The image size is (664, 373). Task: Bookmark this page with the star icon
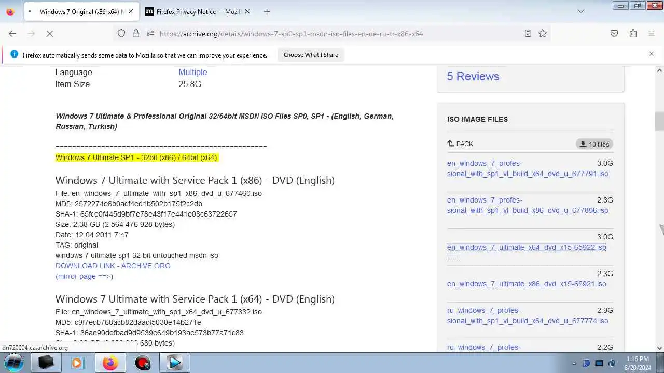(x=543, y=33)
